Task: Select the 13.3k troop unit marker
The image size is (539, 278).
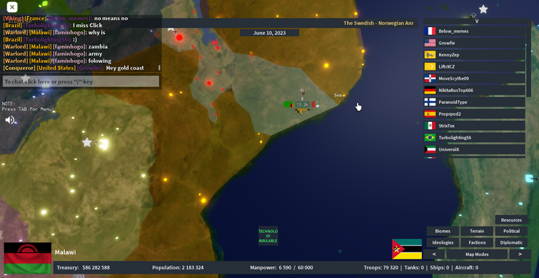Action: tap(302, 104)
